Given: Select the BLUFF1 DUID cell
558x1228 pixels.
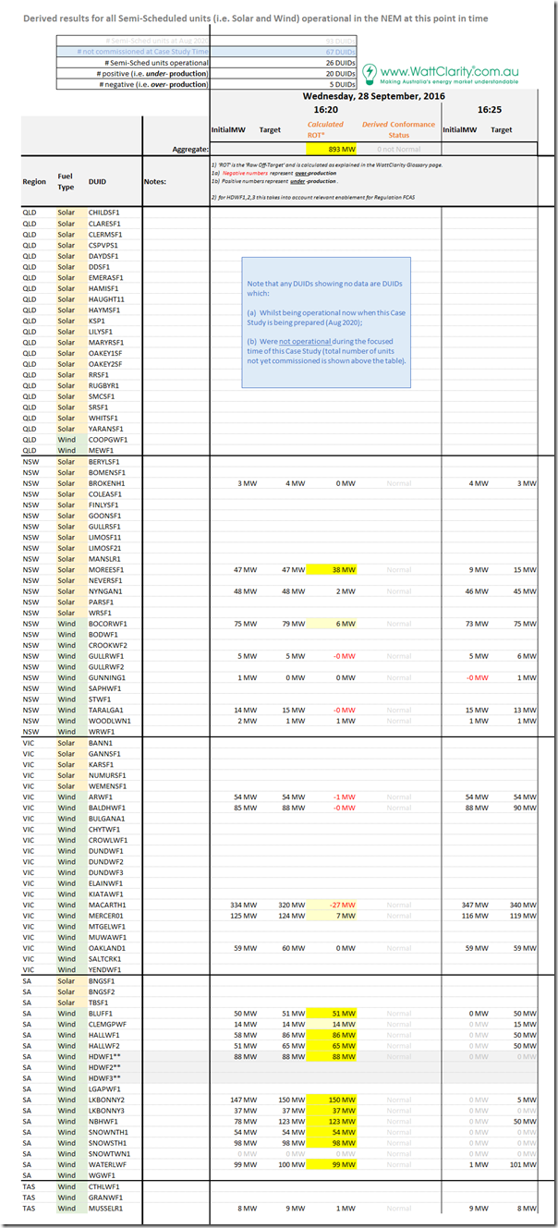Looking at the screenshot, I should coord(102,1013).
